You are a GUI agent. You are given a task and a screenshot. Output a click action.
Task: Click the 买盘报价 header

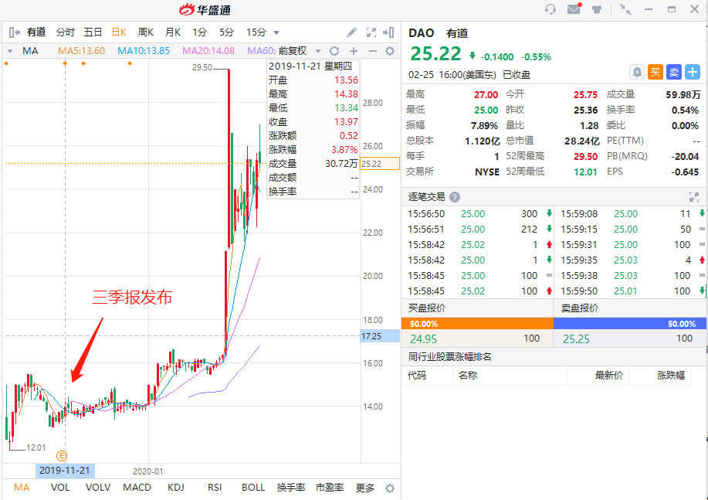427,308
